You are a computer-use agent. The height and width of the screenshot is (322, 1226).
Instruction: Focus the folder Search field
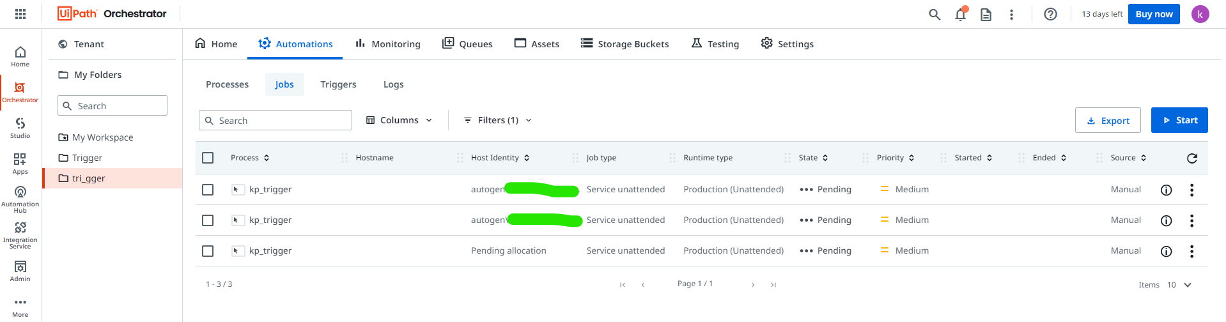point(113,105)
